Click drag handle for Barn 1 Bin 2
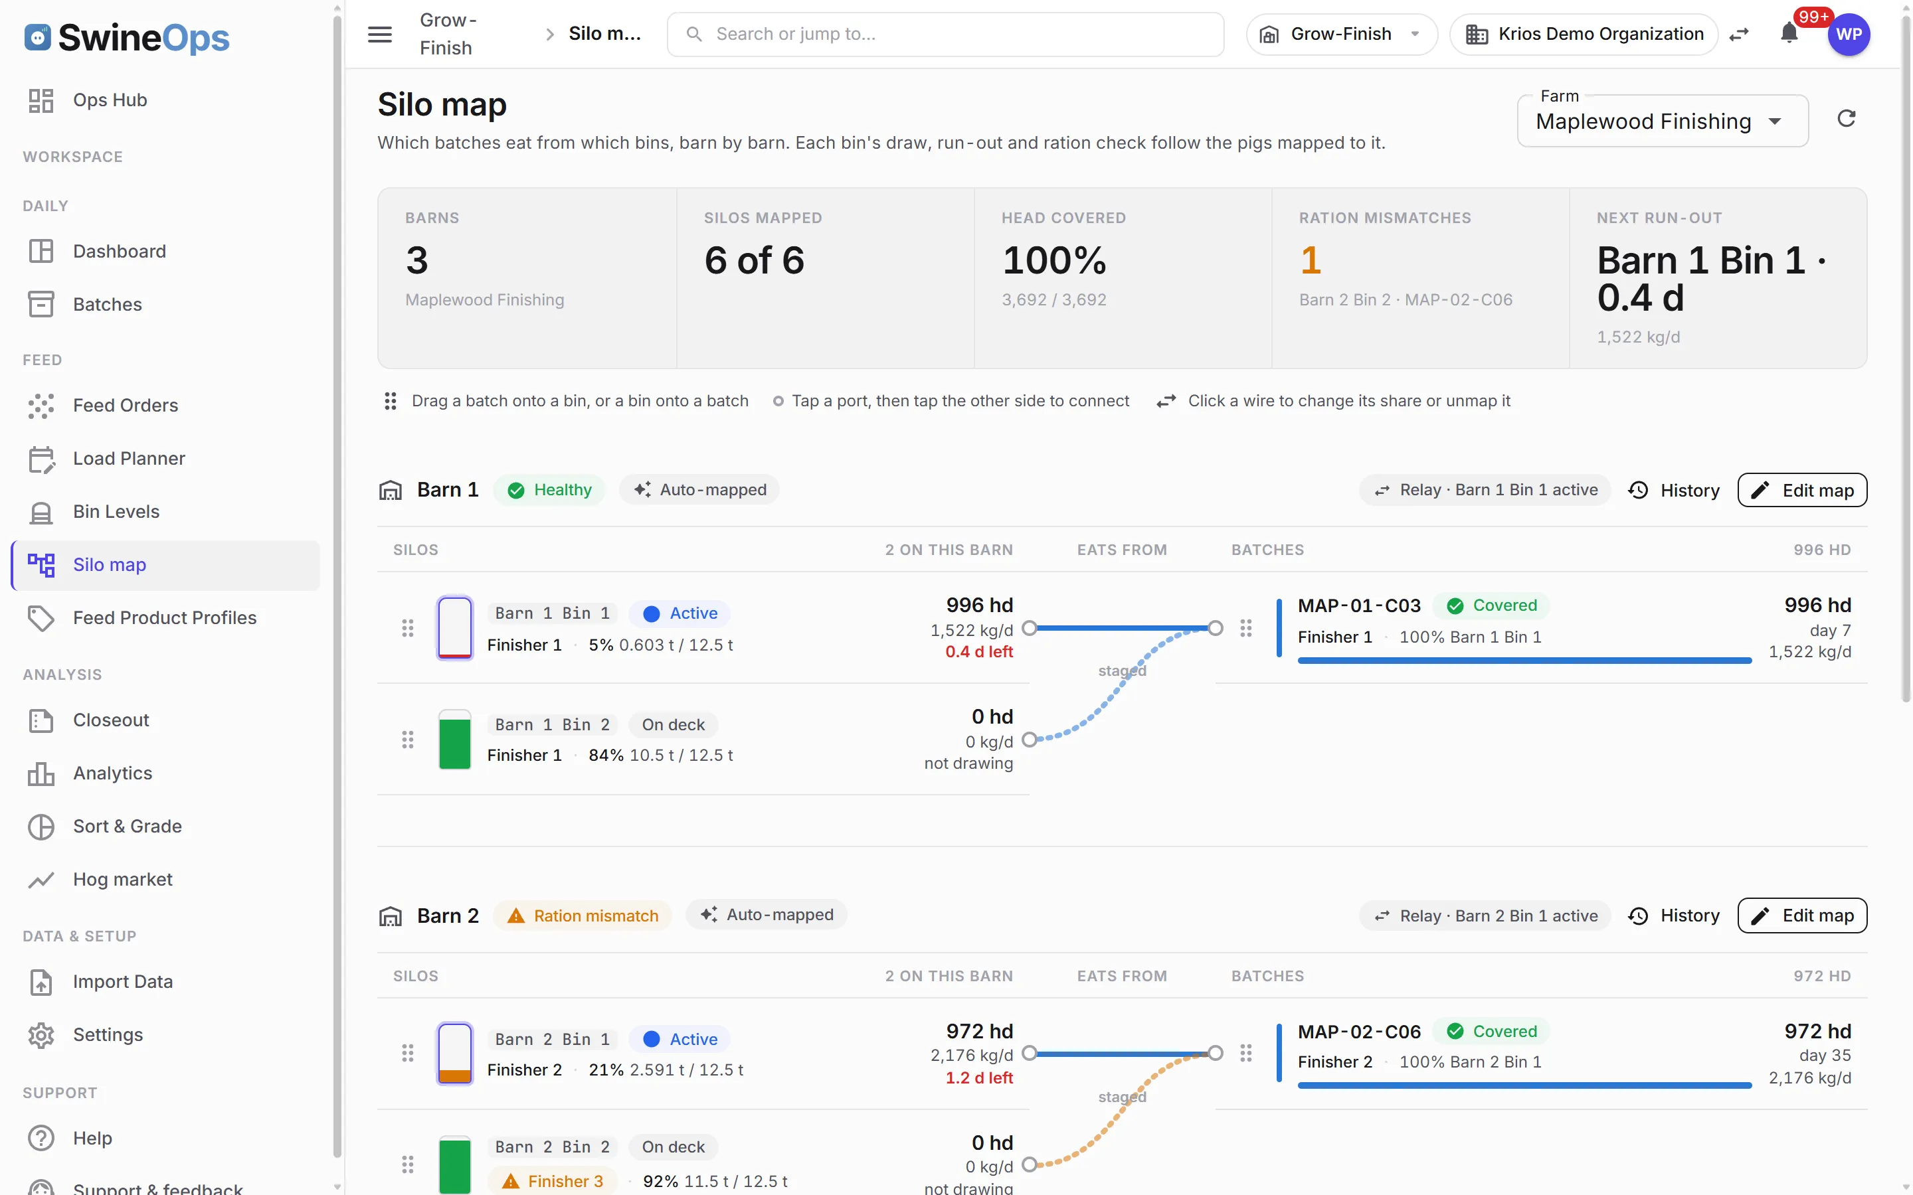This screenshot has width=1913, height=1195. 407,740
